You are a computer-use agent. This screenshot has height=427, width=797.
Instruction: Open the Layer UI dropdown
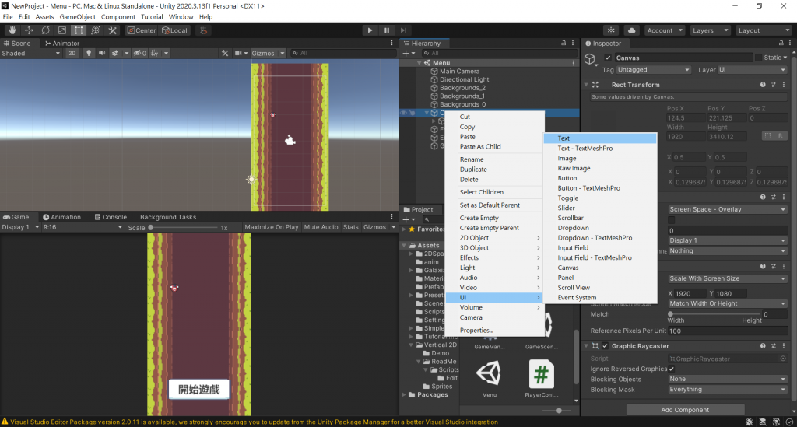click(753, 69)
